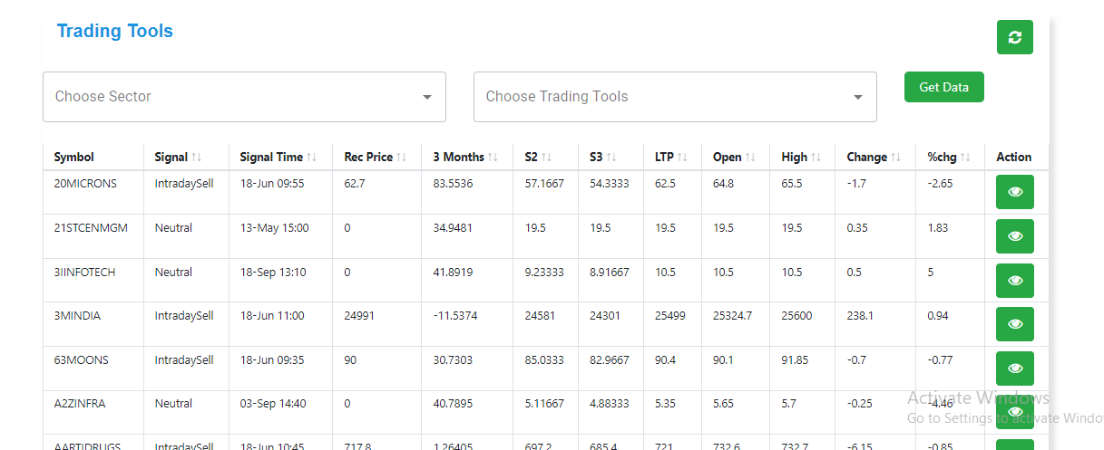Click 3 Months value 83.5536
1104x450 pixels.
pyautogui.click(x=453, y=184)
